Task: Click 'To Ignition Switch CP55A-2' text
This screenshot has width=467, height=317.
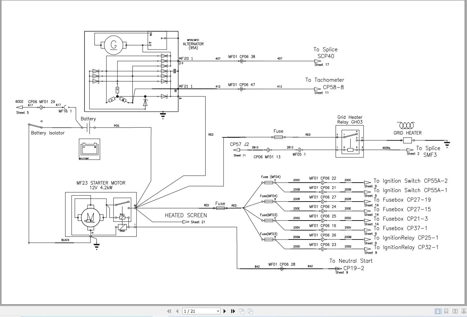Action: 410,181
